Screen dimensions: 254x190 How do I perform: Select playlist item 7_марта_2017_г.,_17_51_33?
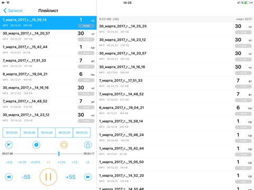[x=48, y=63]
